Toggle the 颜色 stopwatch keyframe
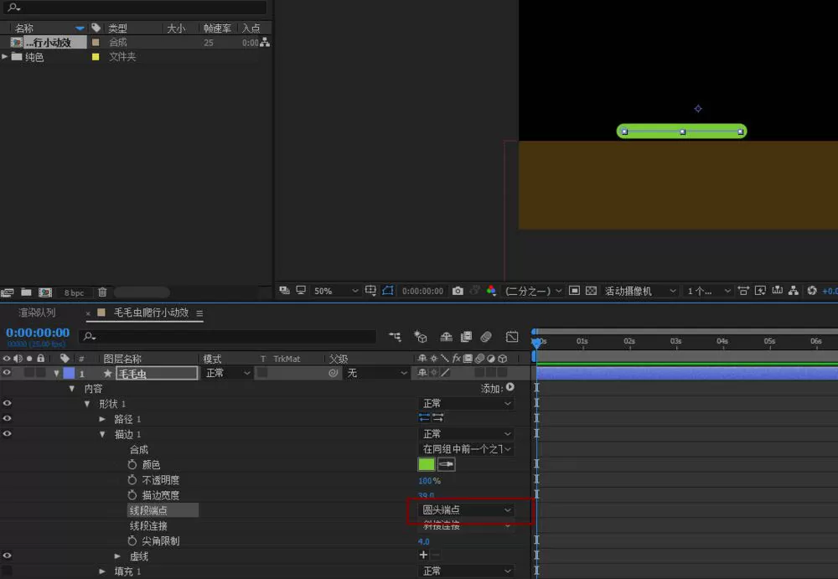 [x=132, y=464]
